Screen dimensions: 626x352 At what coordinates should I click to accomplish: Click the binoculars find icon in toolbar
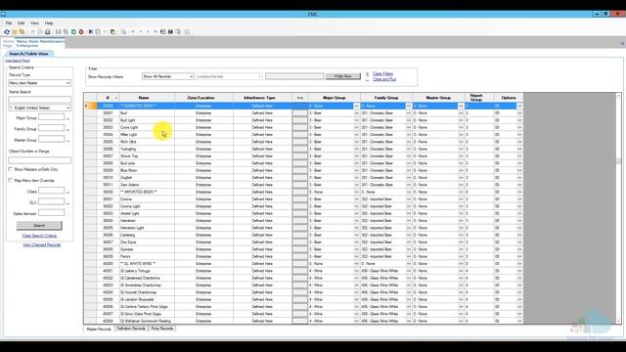click(170, 31)
